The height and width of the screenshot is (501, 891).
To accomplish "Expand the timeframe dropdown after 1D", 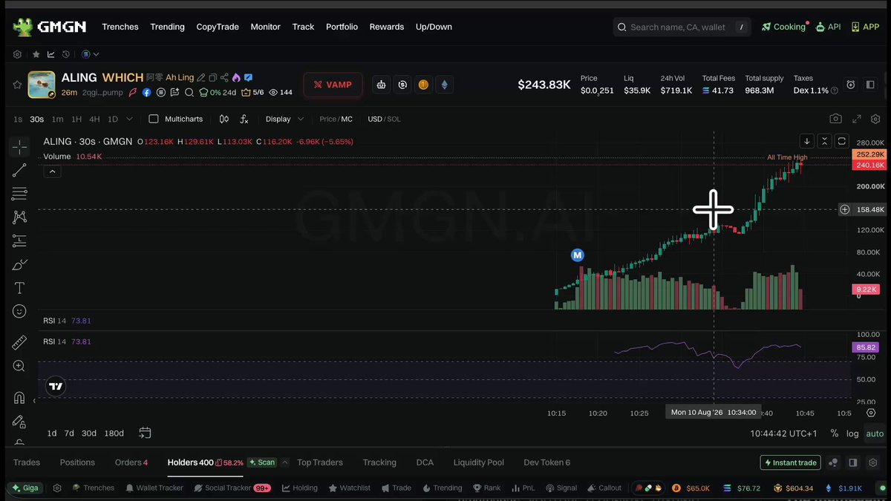I will click(x=129, y=119).
